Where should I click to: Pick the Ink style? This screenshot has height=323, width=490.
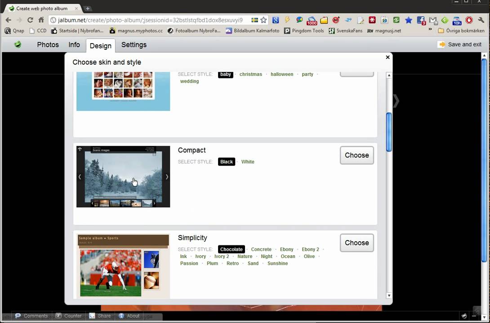click(183, 256)
